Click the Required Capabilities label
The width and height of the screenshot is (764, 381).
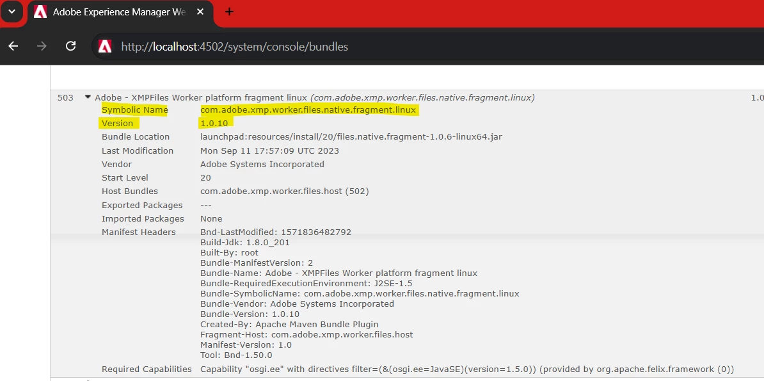(147, 369)
